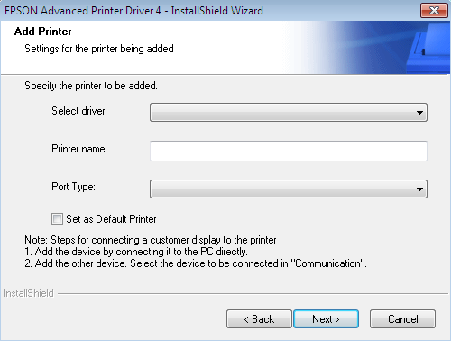Screen dimensions: 451x341
Task: Expand the Port Type dropdown arrow
Action: coord(419,189)
